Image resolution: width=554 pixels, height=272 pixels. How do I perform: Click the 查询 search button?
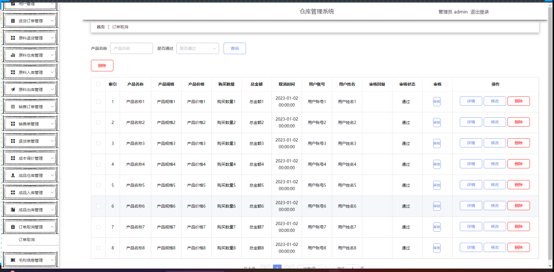click(235, 48)
